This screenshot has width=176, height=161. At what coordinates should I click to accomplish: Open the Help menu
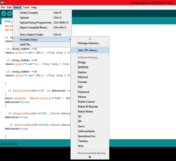point(34,7)
